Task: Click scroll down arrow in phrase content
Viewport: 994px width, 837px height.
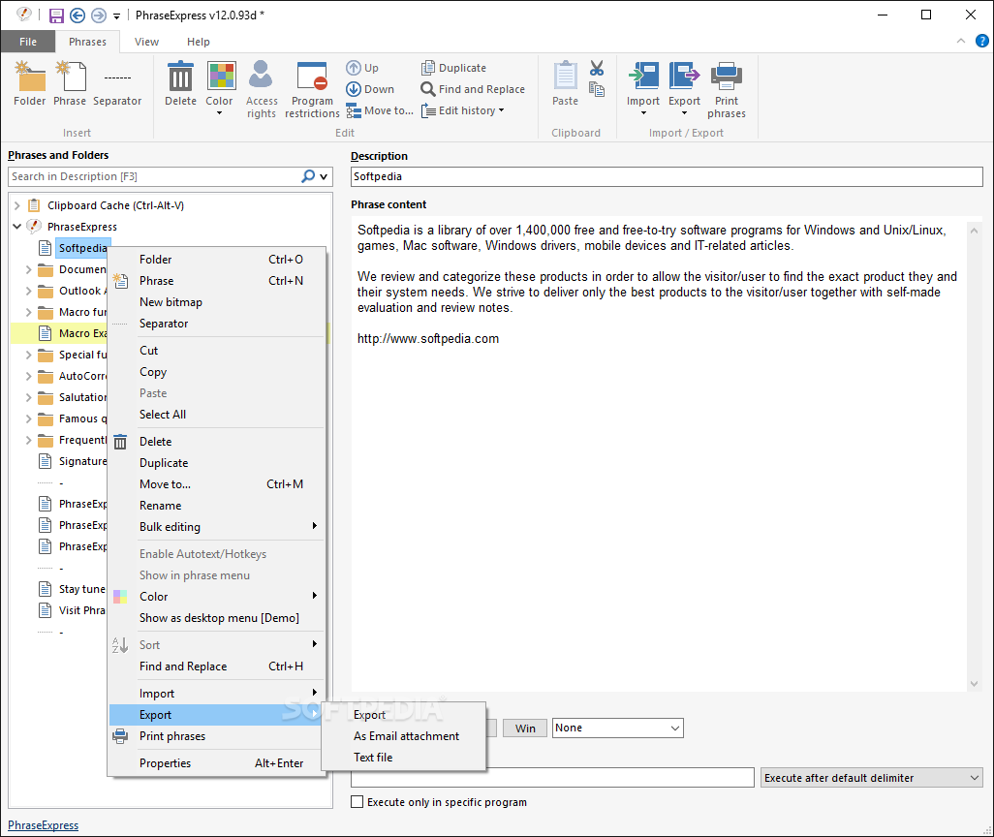Action: [x=975, y=684]
